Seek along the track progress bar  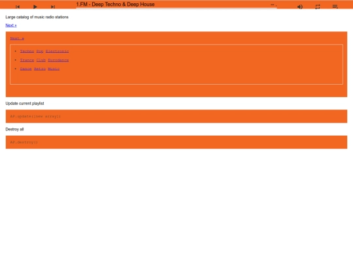[x=176, y=8]
